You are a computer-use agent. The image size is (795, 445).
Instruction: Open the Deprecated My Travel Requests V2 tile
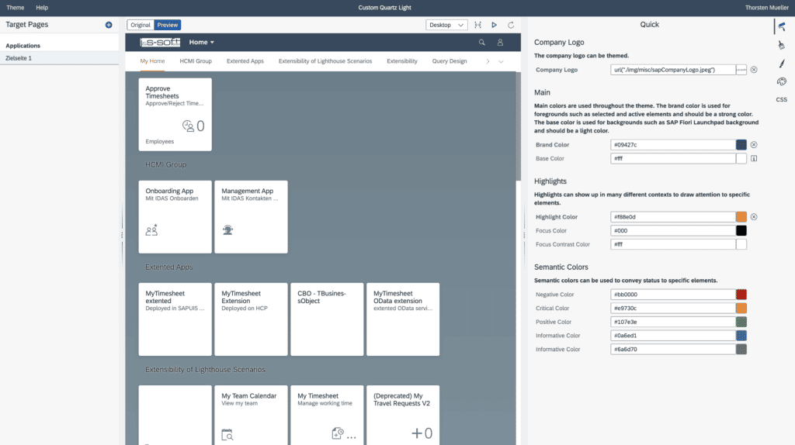click(x=403, y=415)
